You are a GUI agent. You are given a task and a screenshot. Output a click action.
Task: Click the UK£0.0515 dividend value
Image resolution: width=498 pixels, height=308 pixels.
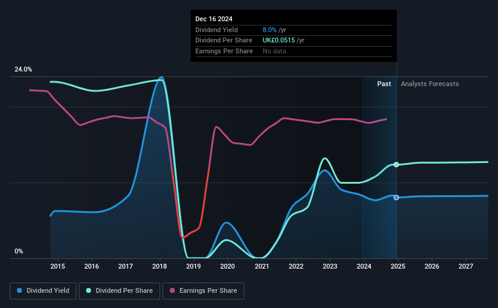(278, 41)
